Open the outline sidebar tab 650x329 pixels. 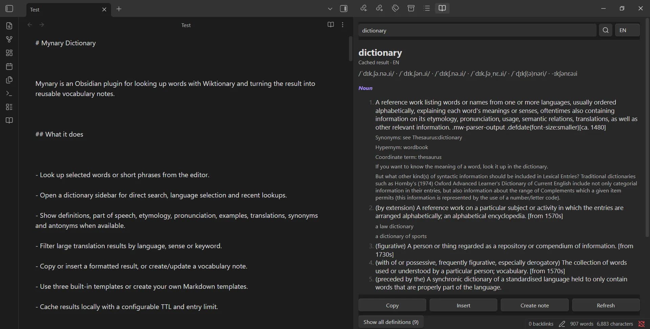coord(427,8)
